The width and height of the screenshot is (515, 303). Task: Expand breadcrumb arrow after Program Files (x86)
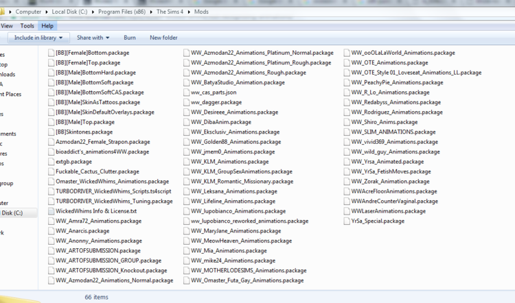pyautogui.click(x=151, y=12)
